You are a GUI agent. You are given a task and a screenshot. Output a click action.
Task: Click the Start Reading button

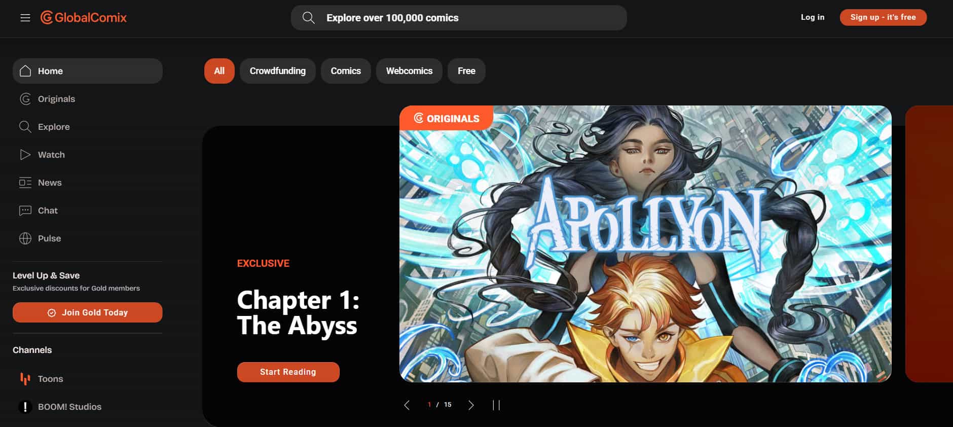288,372
